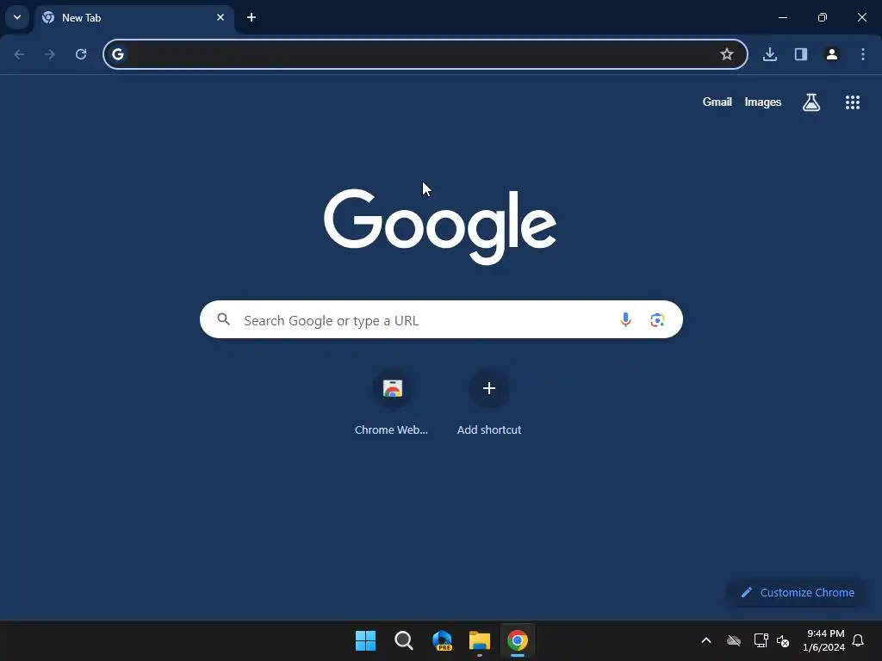
Task: Open the Google apps grid
Action: tap(853, 102)
